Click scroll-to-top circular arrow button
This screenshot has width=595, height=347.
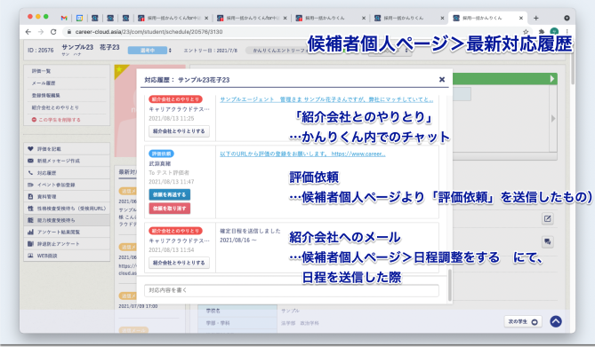tap(556, 321)
